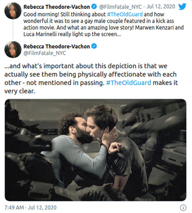Open the tweet info icon
This screenshot has height=213, width=192.
point(183,208)
